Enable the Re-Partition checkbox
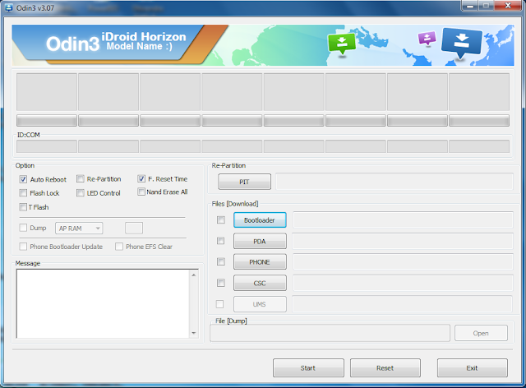 coord(81,179)
